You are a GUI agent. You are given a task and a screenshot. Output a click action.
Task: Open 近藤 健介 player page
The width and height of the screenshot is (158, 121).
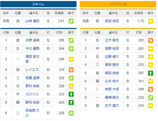(112, 57)
